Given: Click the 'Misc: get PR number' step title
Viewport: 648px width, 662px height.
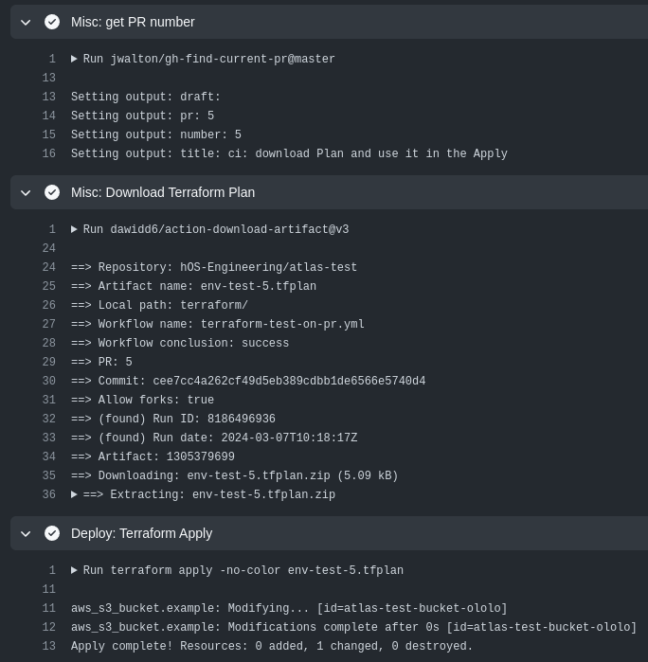Looking at the screenshot, I should coord(133,22).
